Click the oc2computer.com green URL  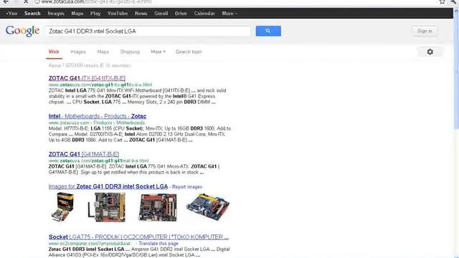point(90,244)
